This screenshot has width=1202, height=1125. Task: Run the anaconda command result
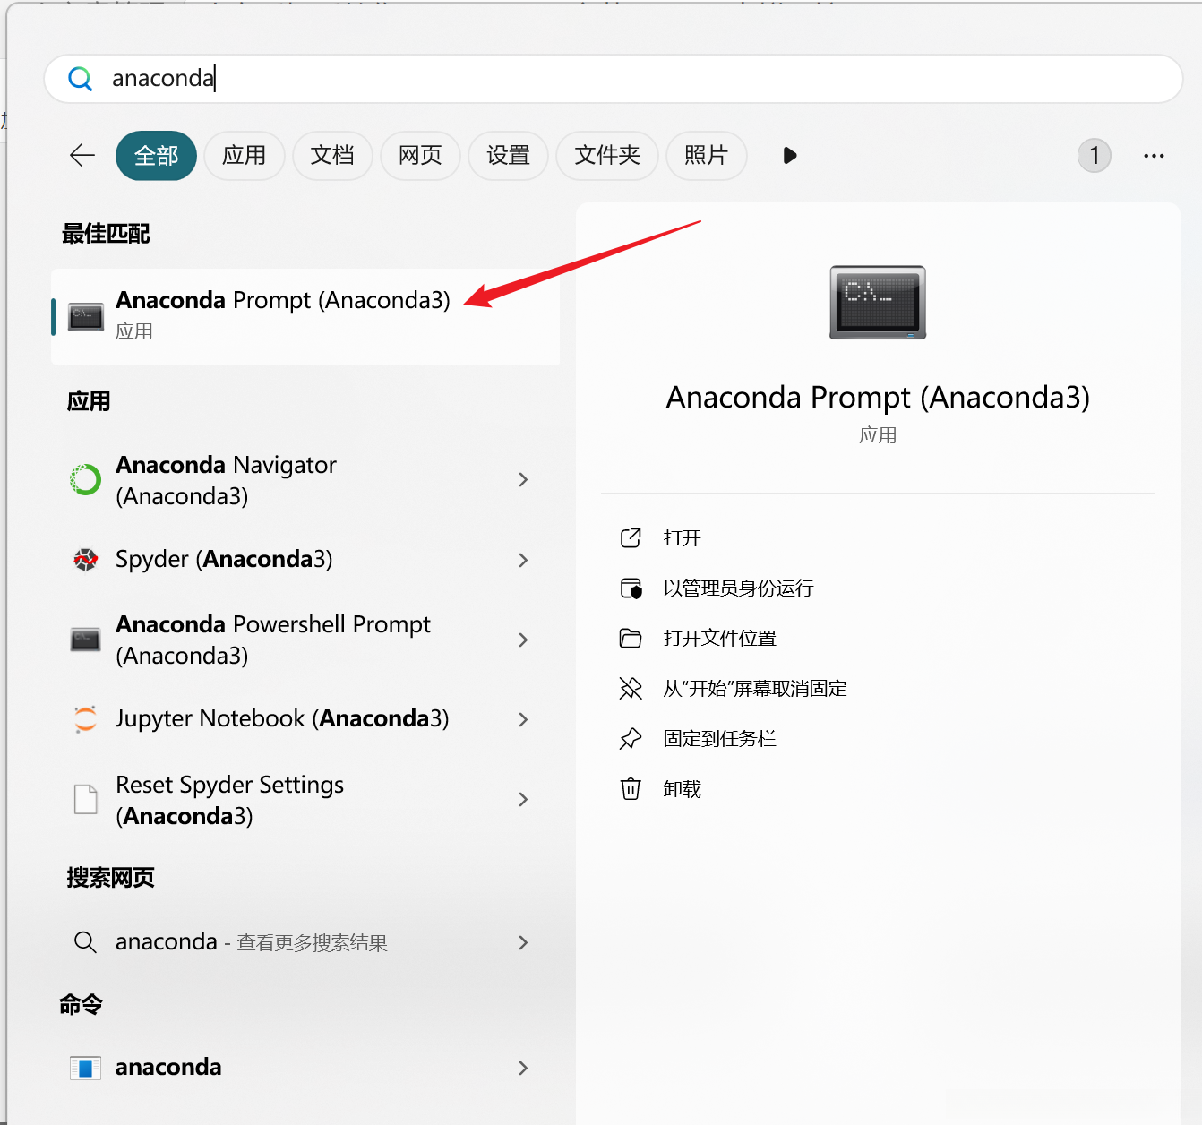pos(305,1068)
